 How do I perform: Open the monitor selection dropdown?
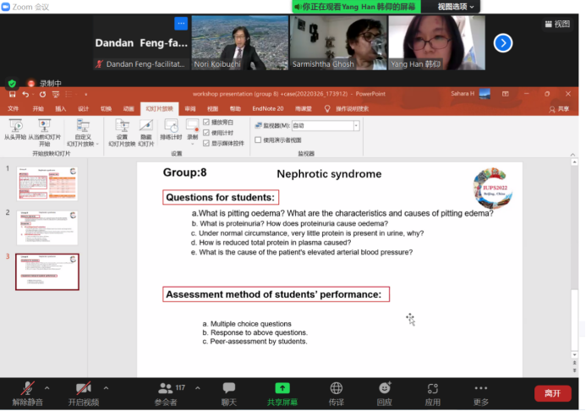pos(356,125)
